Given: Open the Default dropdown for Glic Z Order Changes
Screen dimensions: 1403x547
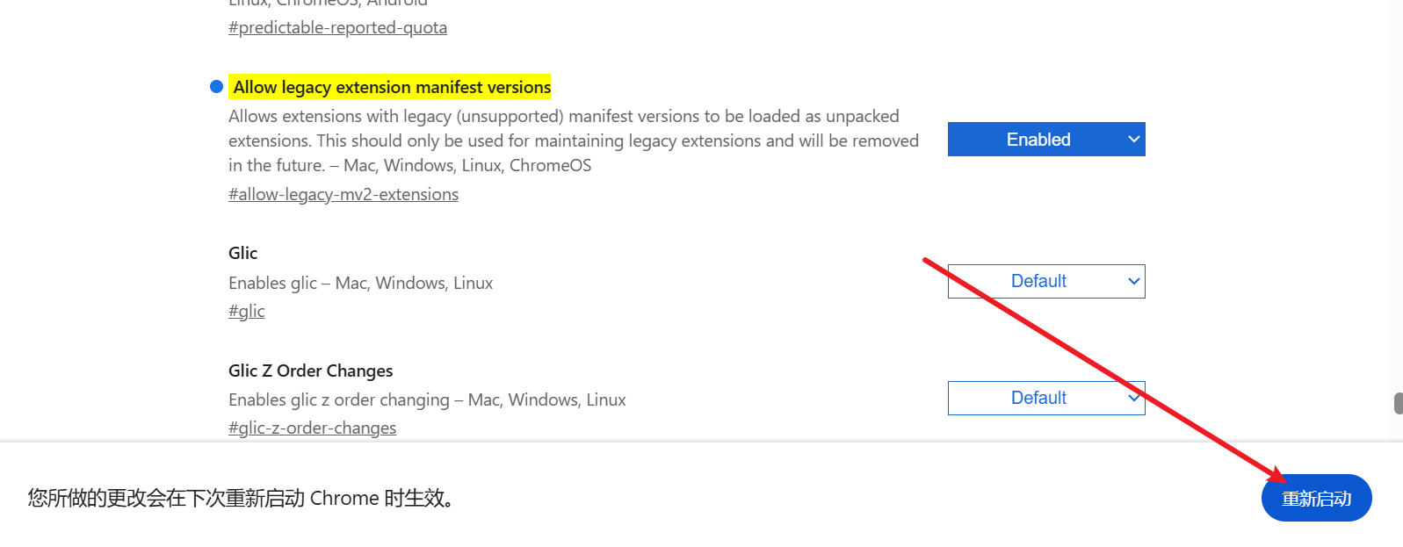Looking at the screenshot, I should click(1045, 397).
